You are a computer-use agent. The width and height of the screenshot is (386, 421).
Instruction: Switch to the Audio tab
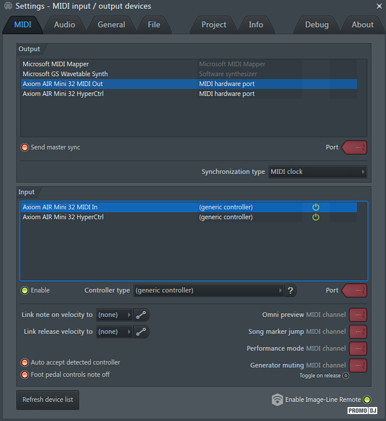pos(65,24)
